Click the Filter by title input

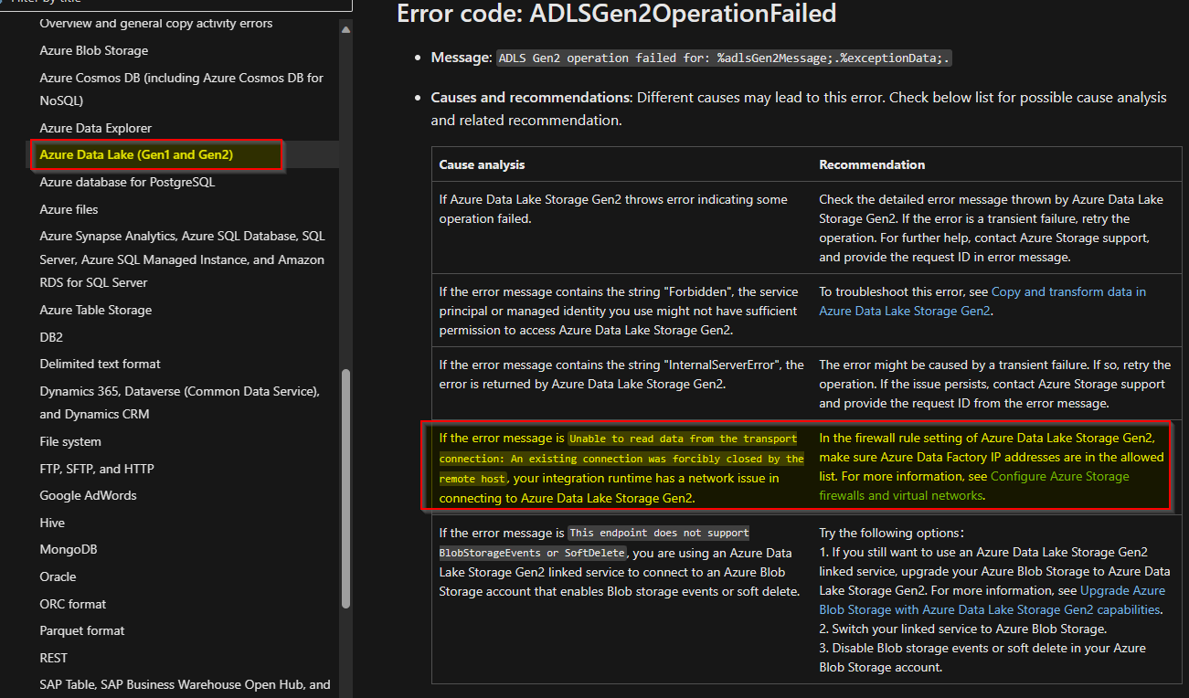[x=175, y=4]
